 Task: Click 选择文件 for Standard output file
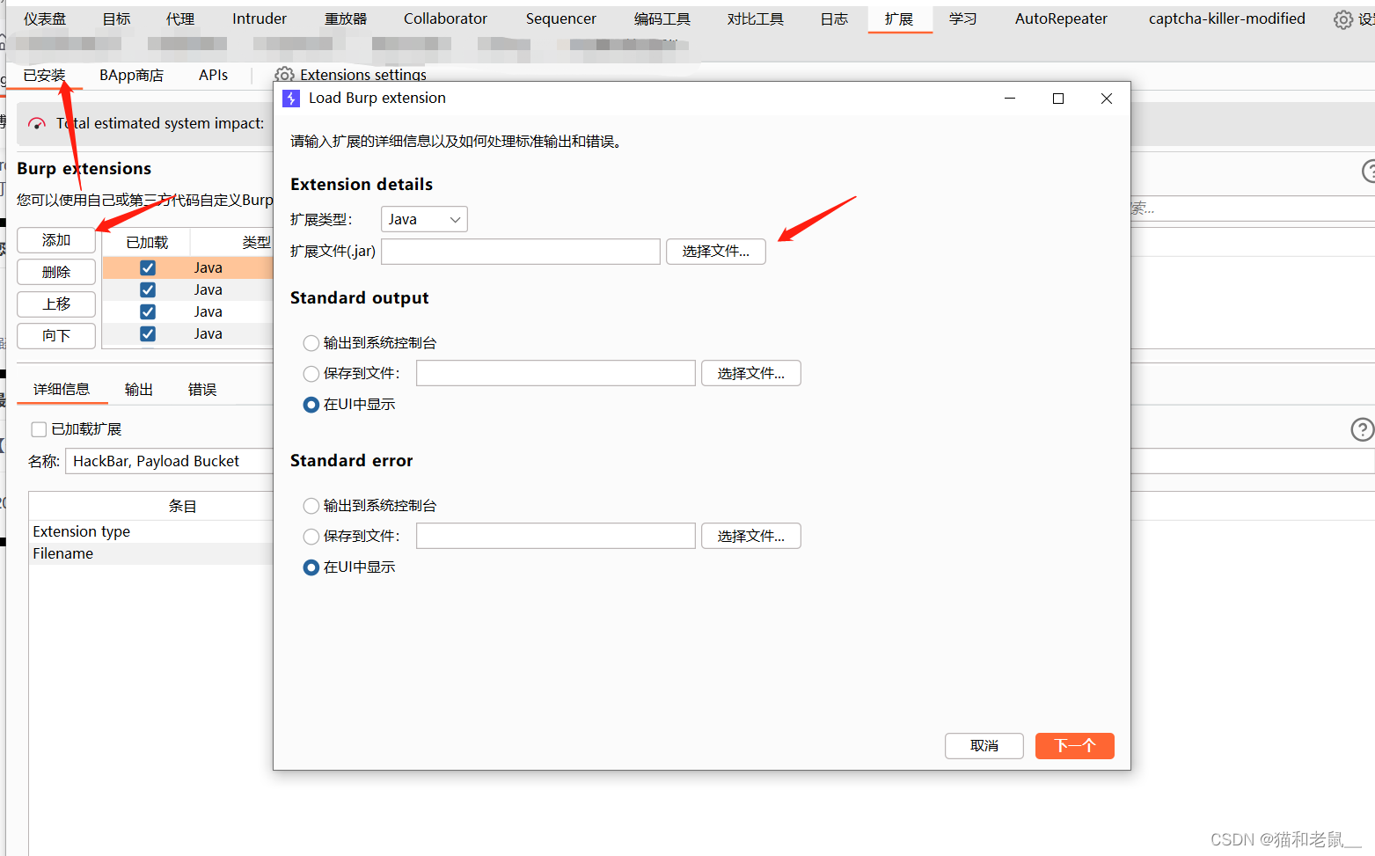click(751, 374)
